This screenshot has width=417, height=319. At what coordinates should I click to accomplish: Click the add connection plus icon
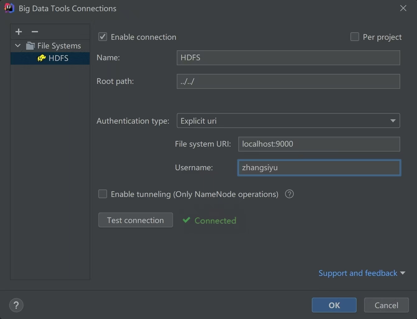(18, 31)
